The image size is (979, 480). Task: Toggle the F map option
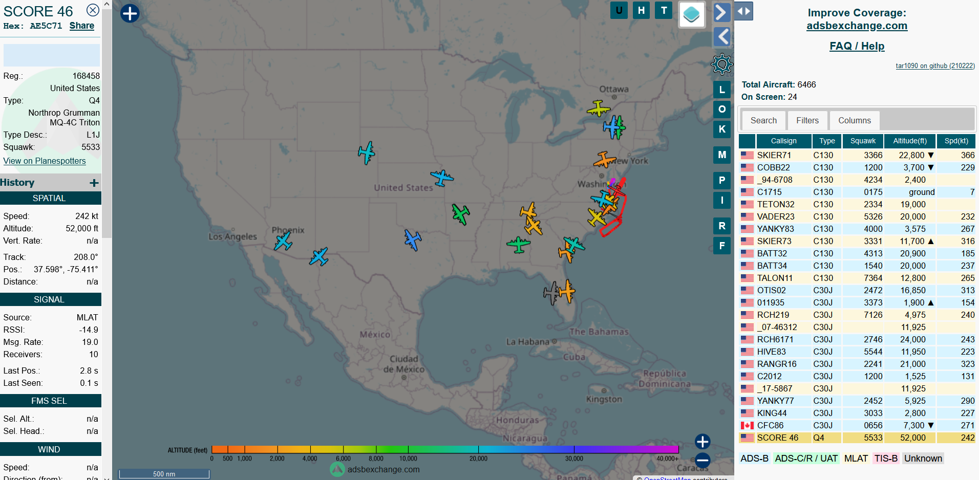click(x=722, y=246)
